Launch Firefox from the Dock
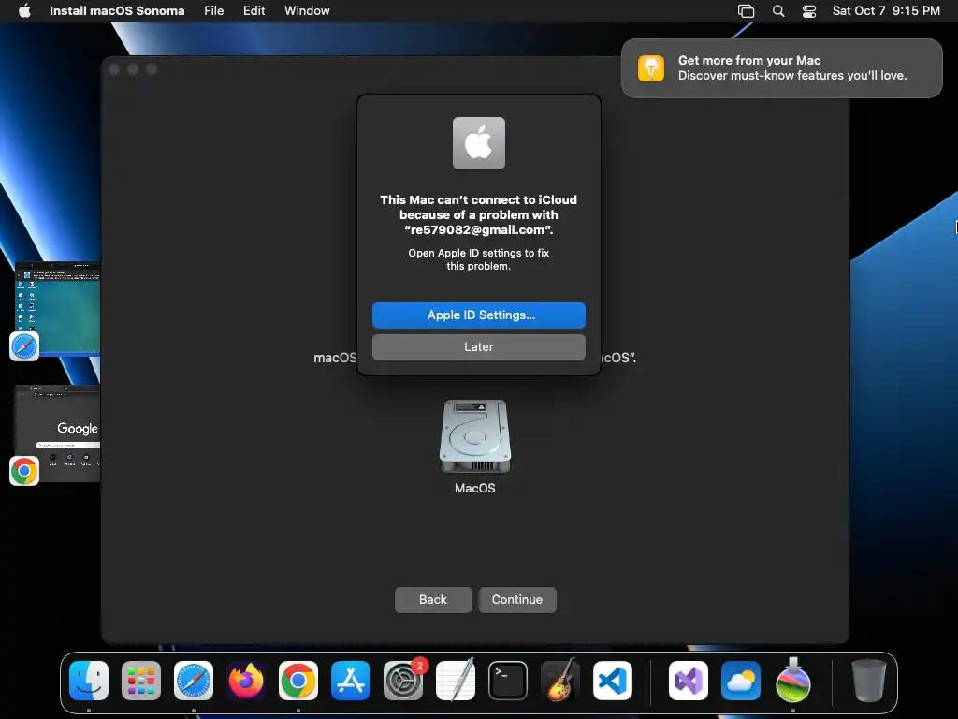Viewport: 958px width, 719px height. pos(246,681)
